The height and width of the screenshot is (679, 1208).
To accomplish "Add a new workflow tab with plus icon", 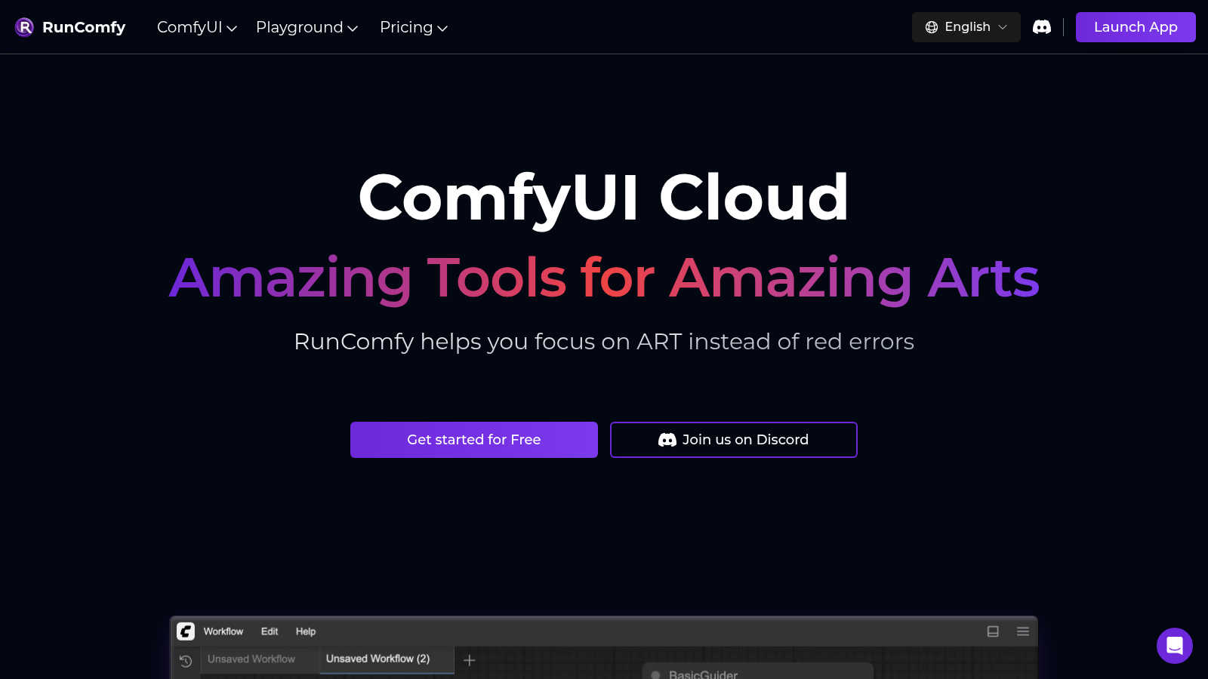I will pos(469,660).
